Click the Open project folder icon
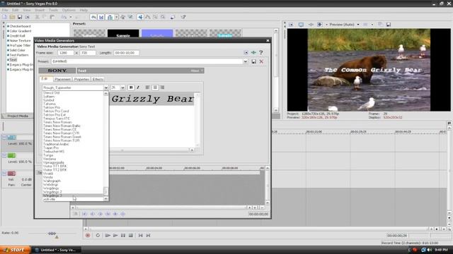The image size is (453, 254). coord(12,17)
